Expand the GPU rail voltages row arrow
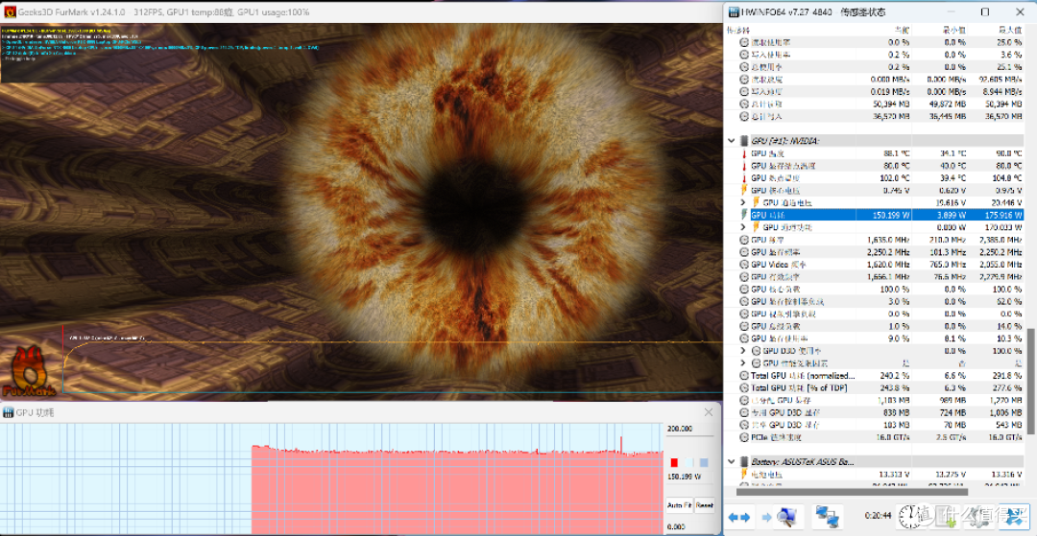Viewport: 1037px width, 536px height. click(x=742, y=202)
